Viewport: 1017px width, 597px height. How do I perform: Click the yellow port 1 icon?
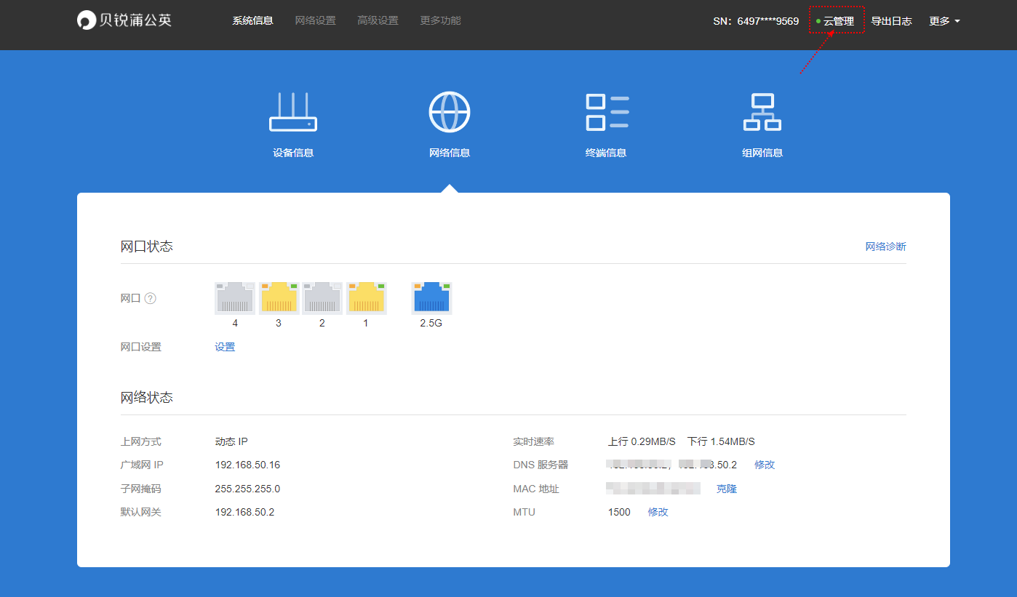pyautogui.click(x=366, y=298)
